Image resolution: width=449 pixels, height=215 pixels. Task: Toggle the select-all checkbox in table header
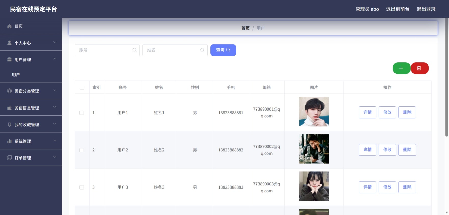[x=82, y=88]
